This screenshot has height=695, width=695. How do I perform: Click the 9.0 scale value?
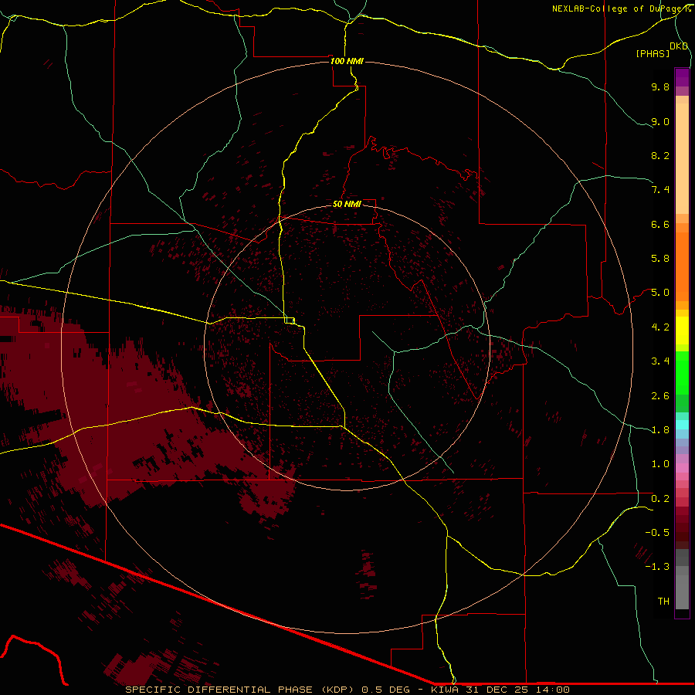[660, 121]
